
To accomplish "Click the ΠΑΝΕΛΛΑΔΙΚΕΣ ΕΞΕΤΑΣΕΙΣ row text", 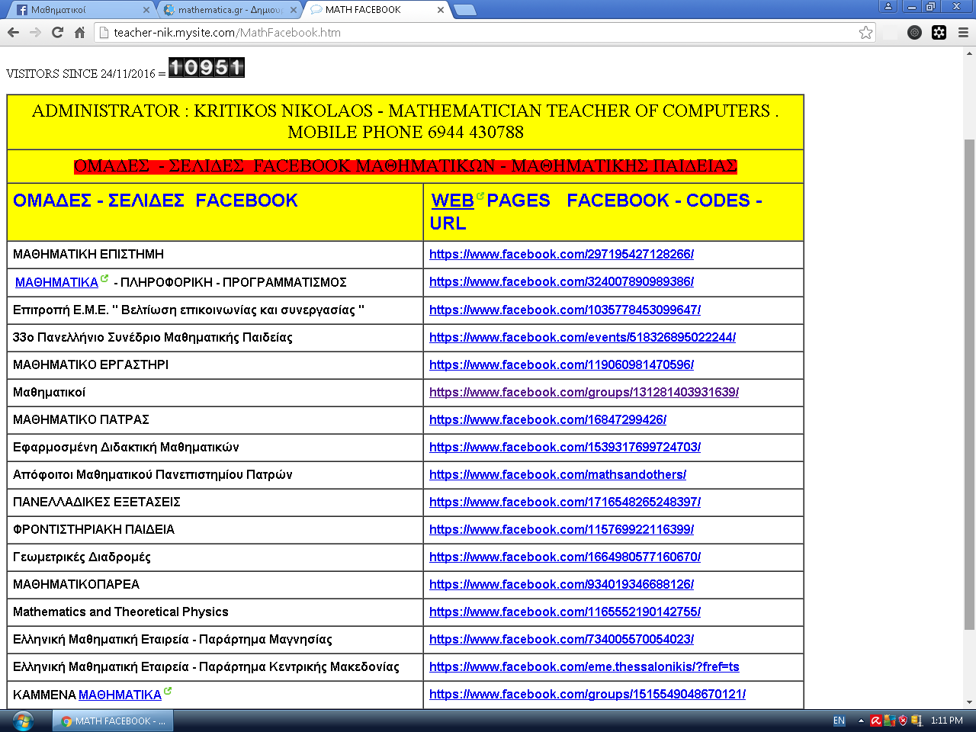I will point(97,502).
